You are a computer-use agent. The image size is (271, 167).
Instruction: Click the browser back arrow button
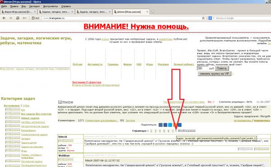[4, 18]
